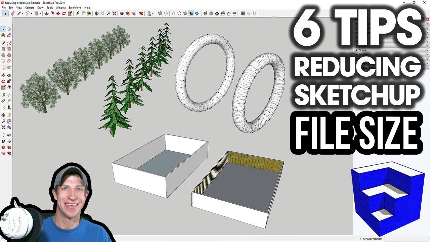The width and height of the screenshot is (430, 242).
Task: Open the Line tool dropdown arrow
Action: pyautogui.click(x=23, y=13)
